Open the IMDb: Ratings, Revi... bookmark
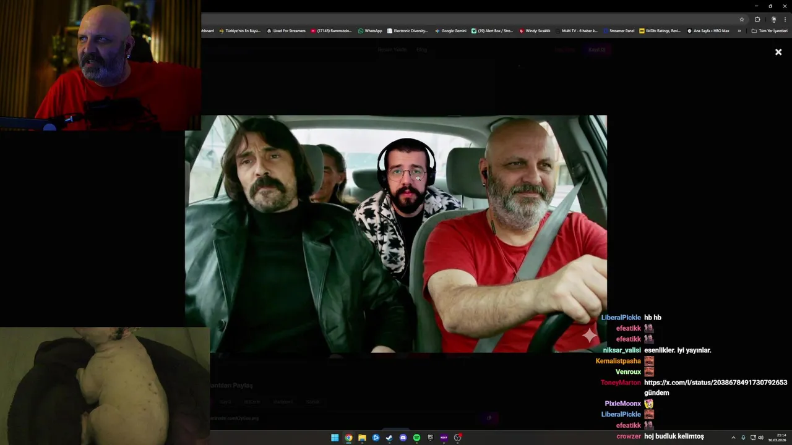 pos(660,31)
